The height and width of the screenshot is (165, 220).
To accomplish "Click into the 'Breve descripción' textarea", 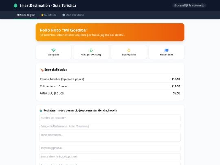I will pos(110,136).
